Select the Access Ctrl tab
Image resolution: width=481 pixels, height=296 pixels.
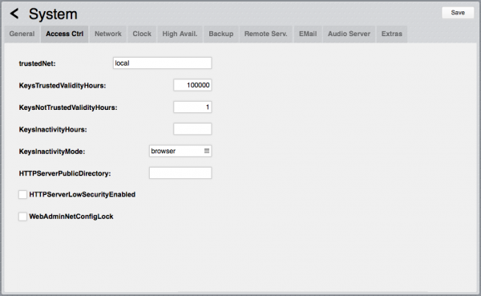(x=64, y=34)
